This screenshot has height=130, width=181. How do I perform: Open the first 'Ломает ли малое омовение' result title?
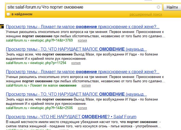pos(82,27)
